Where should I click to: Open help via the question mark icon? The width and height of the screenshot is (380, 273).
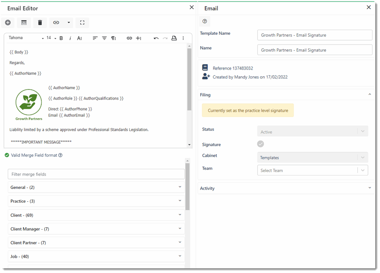click(x=204, y=21)
